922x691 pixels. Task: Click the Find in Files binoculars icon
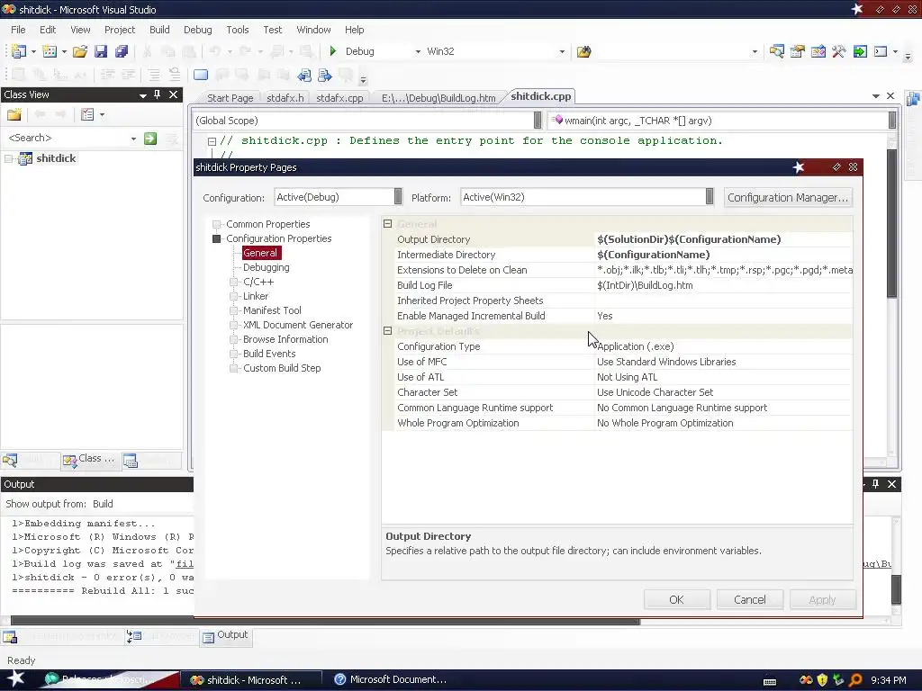point(583,51)
